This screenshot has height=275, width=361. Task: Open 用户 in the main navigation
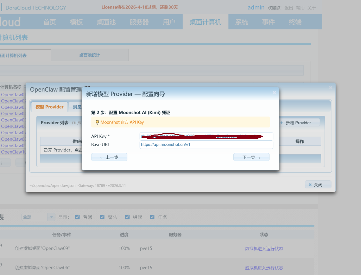[169, 22]
